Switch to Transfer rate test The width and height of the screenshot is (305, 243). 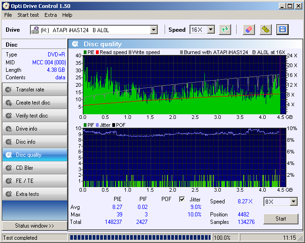click(x=35, y=90)
